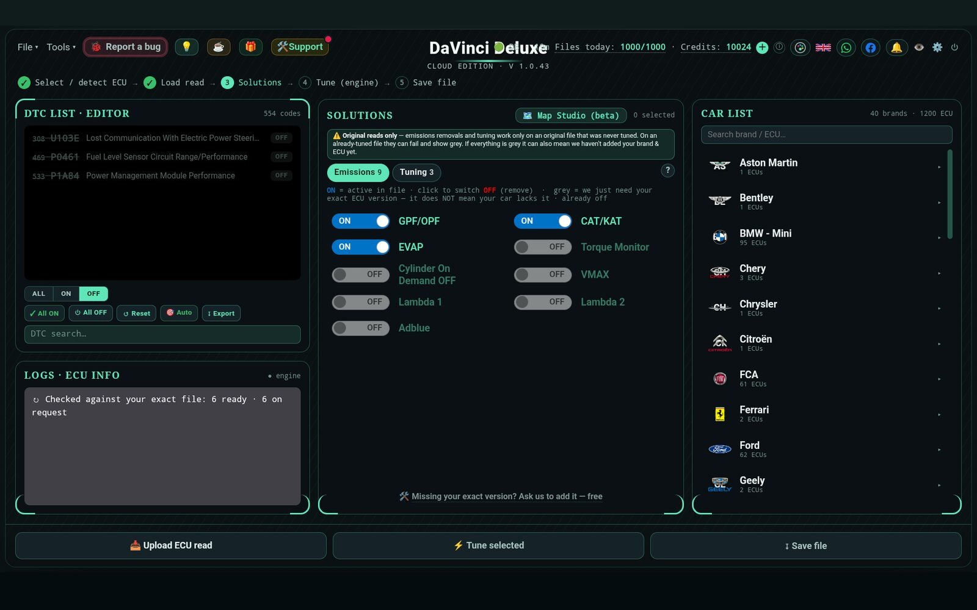Change language via UK flag icon

pyautogui.click(x=823, y=48)
